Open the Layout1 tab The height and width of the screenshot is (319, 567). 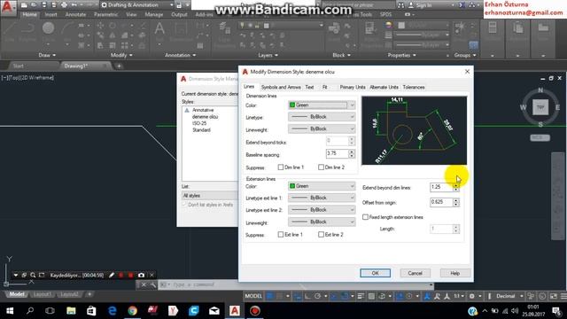[42, 294]
